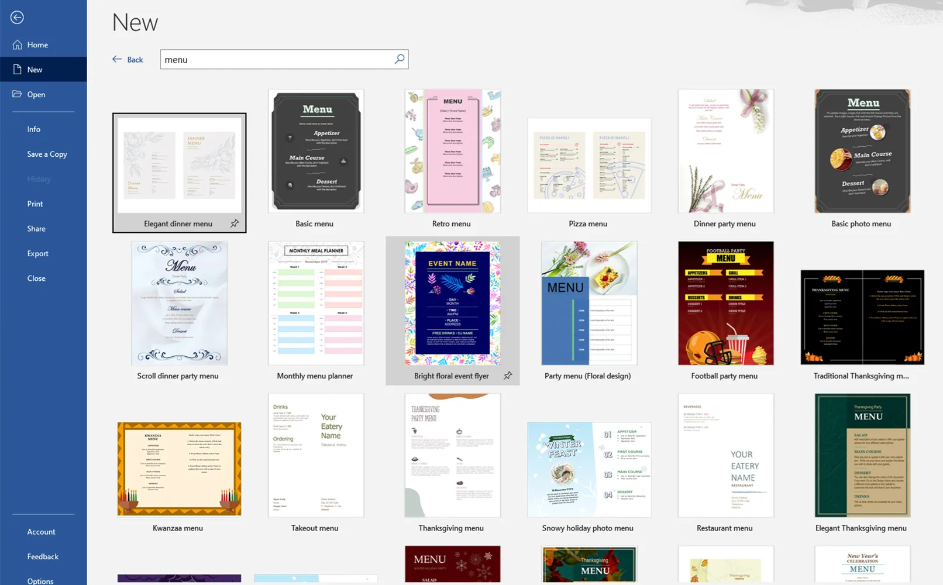Select Save a Copy in sidebar
Image resolution: width=943 pixels, height=585 pixels.
[47, 154]
